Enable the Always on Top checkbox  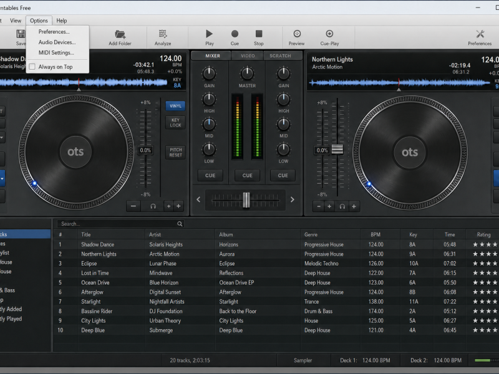[32, 67]
